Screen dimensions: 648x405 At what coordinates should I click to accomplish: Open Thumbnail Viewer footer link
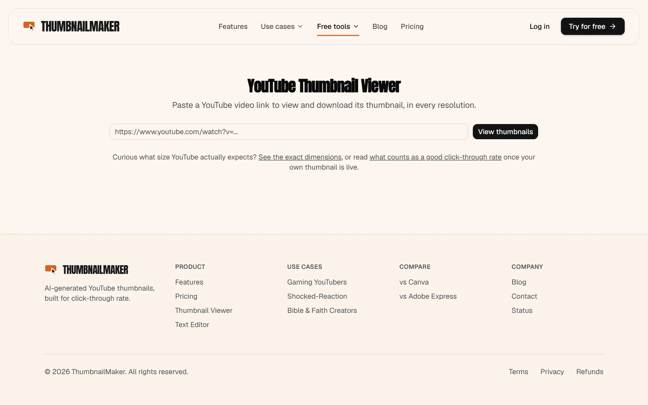(204, 310)
